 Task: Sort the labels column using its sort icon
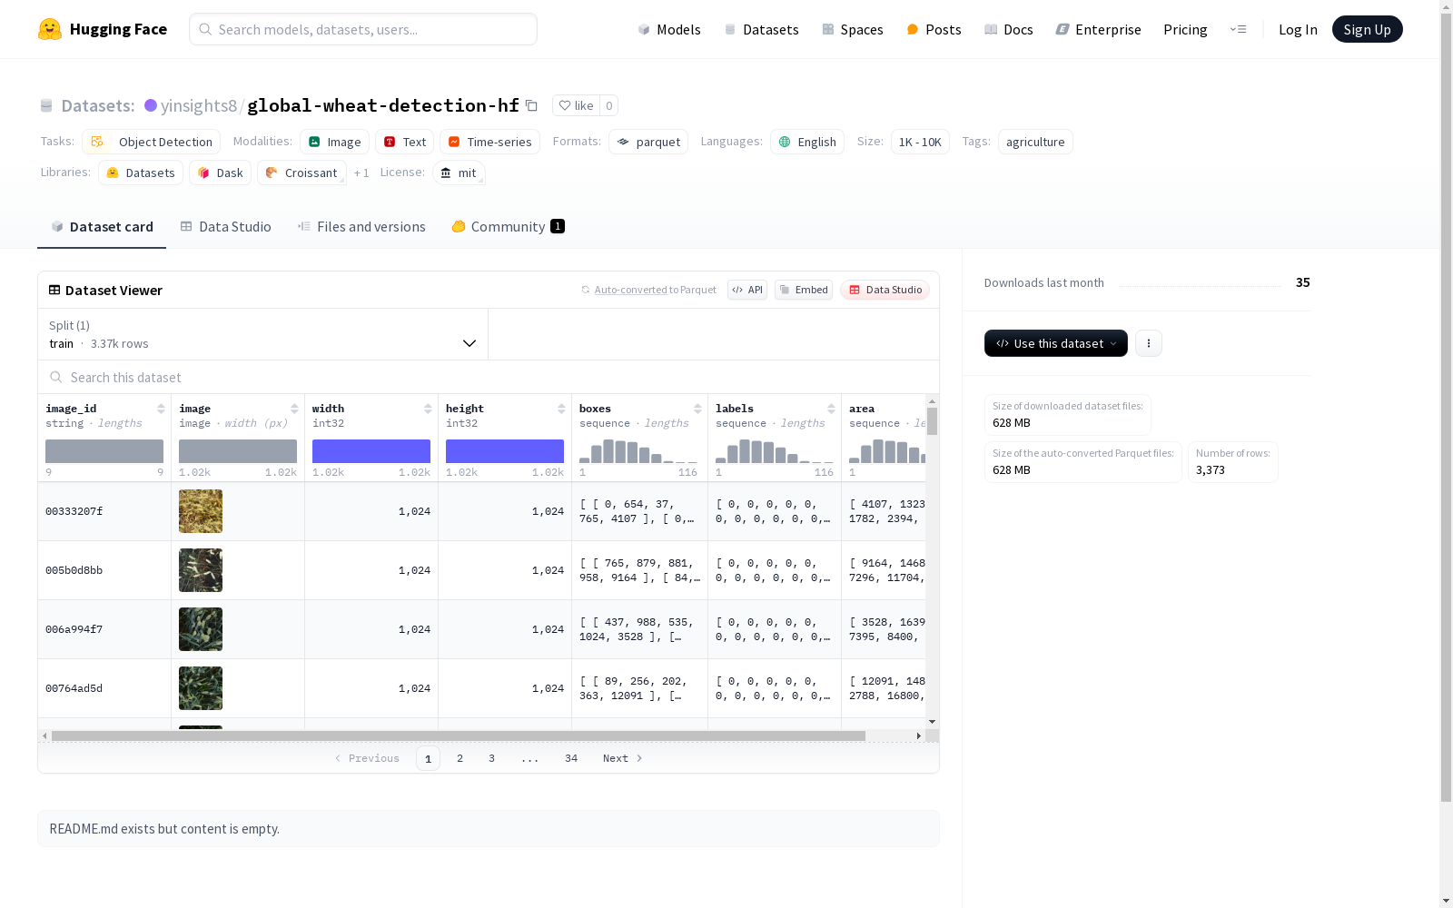831,409
